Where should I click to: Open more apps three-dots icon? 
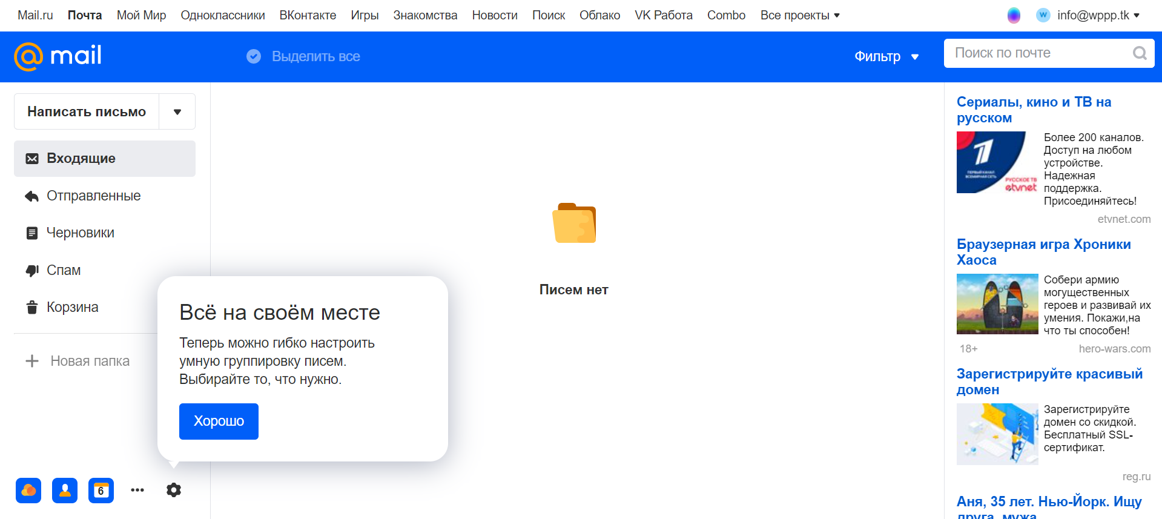pyautogui.click(x=137, y=491)
